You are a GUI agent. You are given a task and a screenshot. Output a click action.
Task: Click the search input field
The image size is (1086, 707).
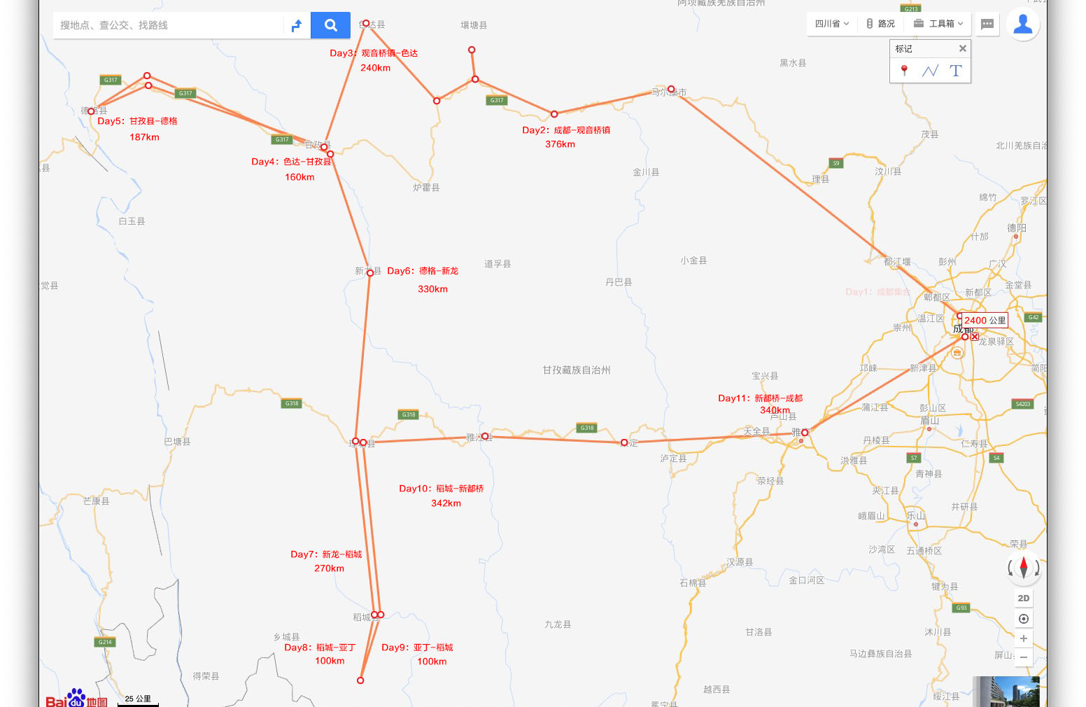[x=168, y=25]
